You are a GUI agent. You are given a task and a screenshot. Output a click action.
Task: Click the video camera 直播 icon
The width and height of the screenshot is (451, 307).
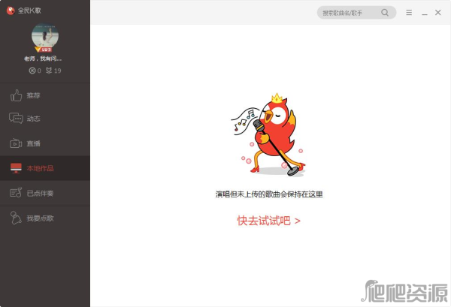pos(16,143)
